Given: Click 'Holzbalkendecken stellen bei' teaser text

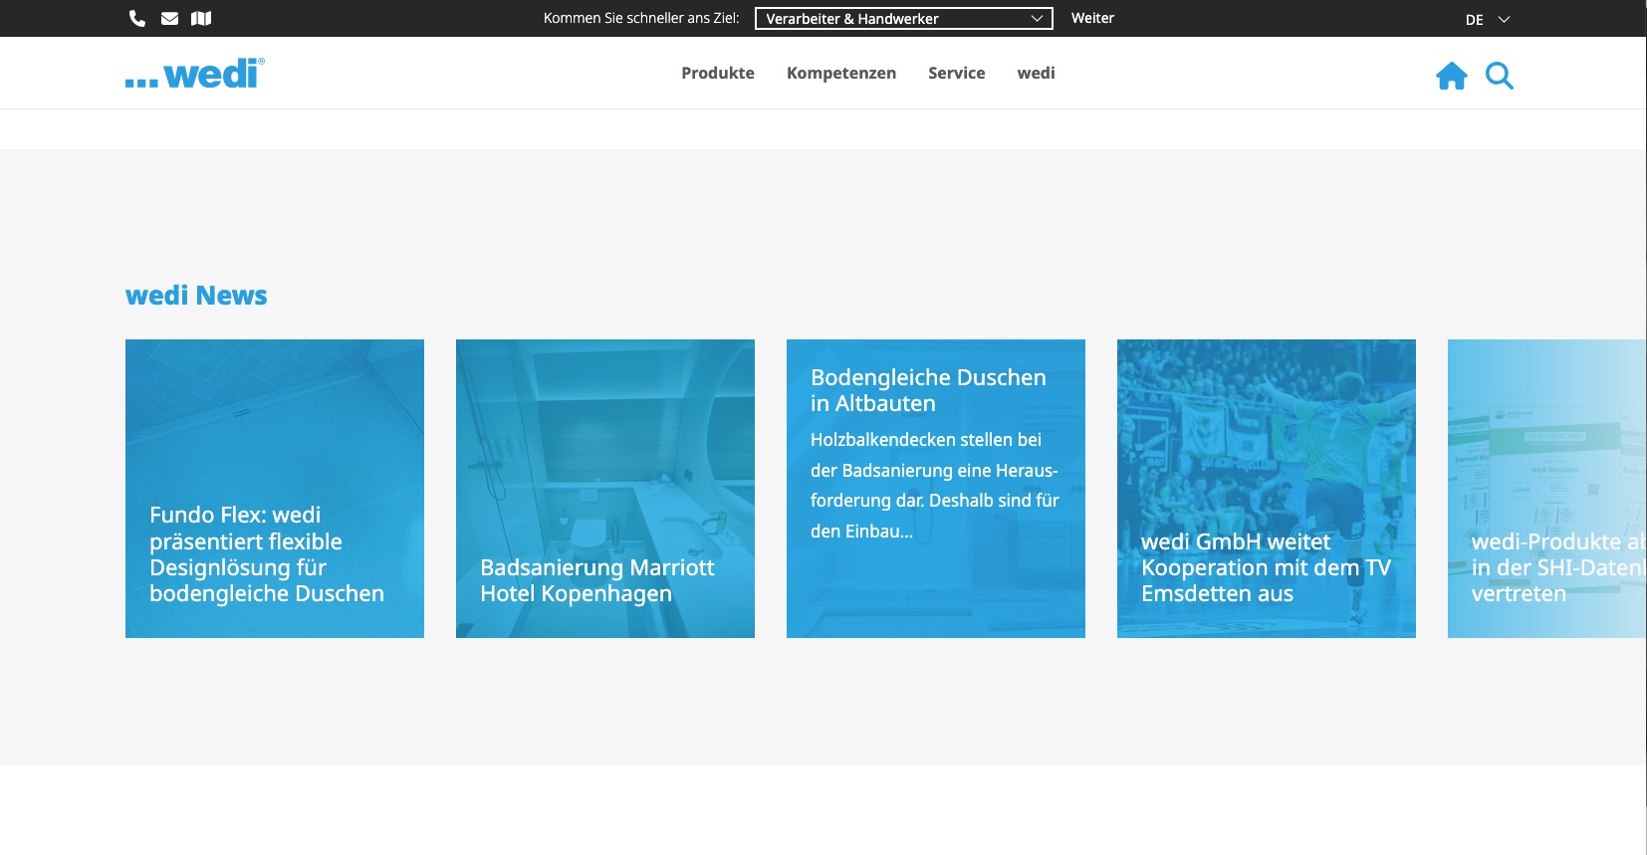Looking at the screenshot, I should [926, 440].
